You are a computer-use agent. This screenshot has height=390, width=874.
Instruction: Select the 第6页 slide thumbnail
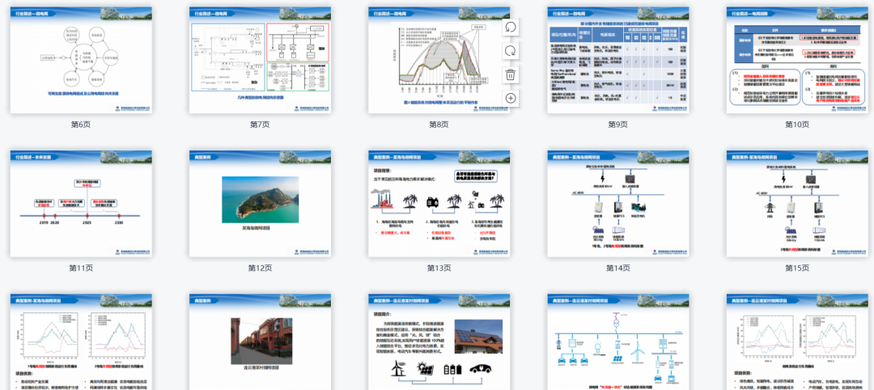tap(81, 60)
